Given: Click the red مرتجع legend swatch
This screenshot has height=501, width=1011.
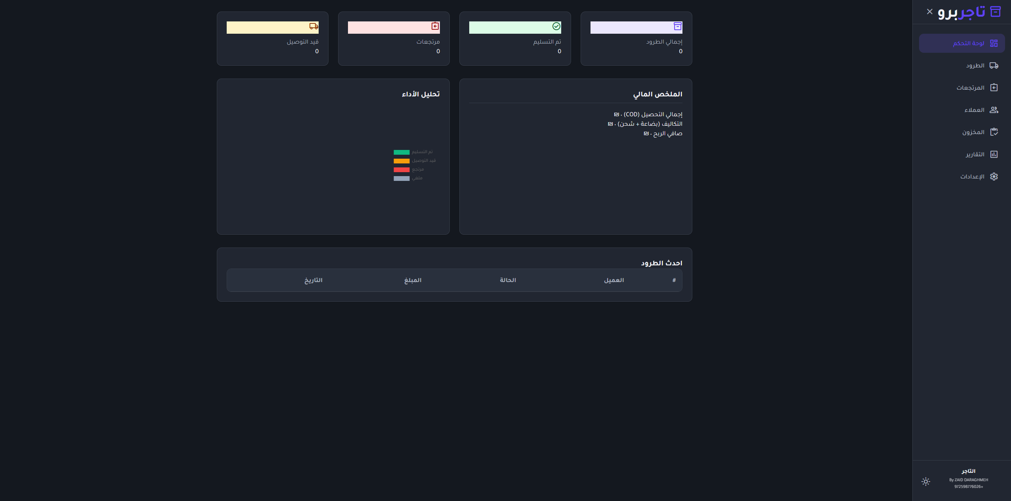Looking at the screenshot, I should click(x=401, y=170).
